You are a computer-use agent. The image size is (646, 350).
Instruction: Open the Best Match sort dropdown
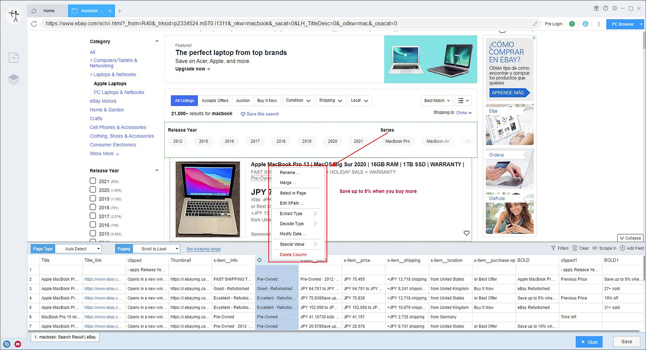[437, 101]
